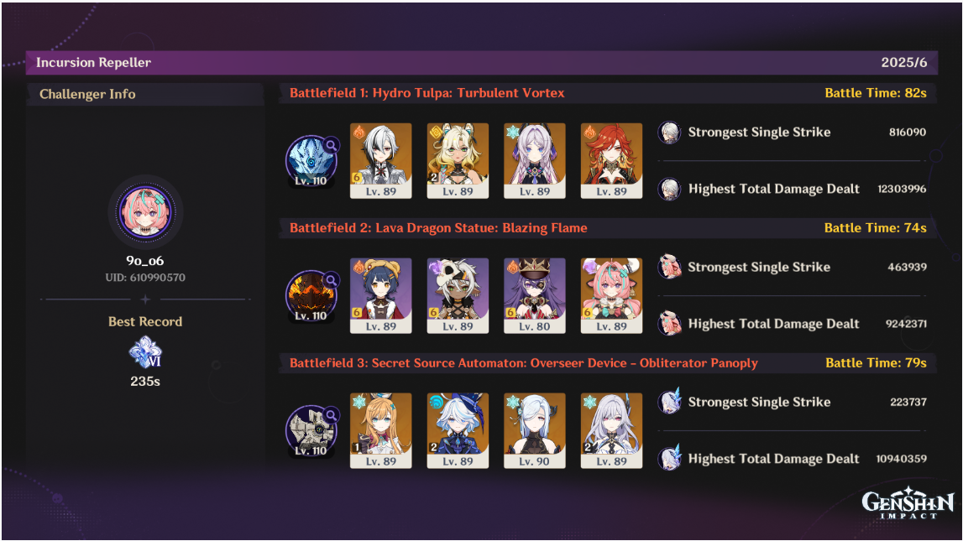This screenshot has height=541, width=963.
Task: Click avatar icon beside 9242371 total damage
Action: pos(669,324)
